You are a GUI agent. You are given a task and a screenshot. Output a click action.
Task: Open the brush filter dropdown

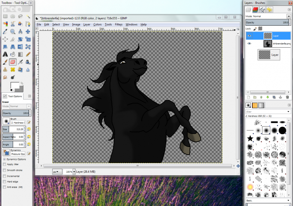point(288,111)
